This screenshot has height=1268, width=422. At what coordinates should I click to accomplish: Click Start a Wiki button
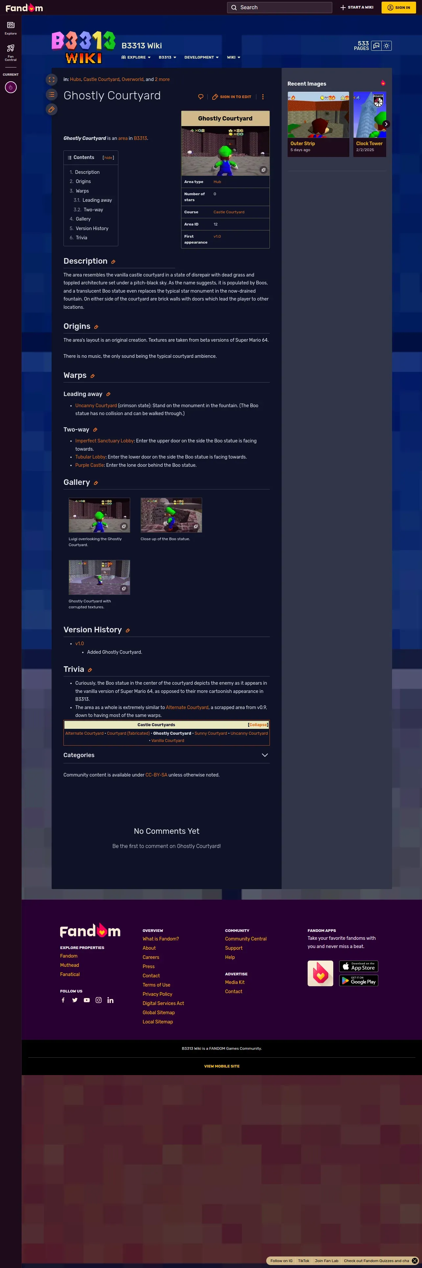pos(357,7)
